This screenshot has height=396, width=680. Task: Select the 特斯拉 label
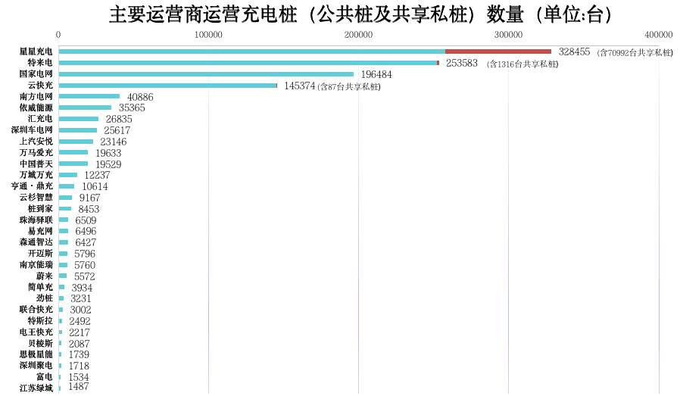coord(40,320)
